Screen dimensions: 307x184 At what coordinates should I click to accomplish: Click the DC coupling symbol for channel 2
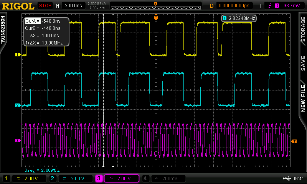[x=64, y=178]
